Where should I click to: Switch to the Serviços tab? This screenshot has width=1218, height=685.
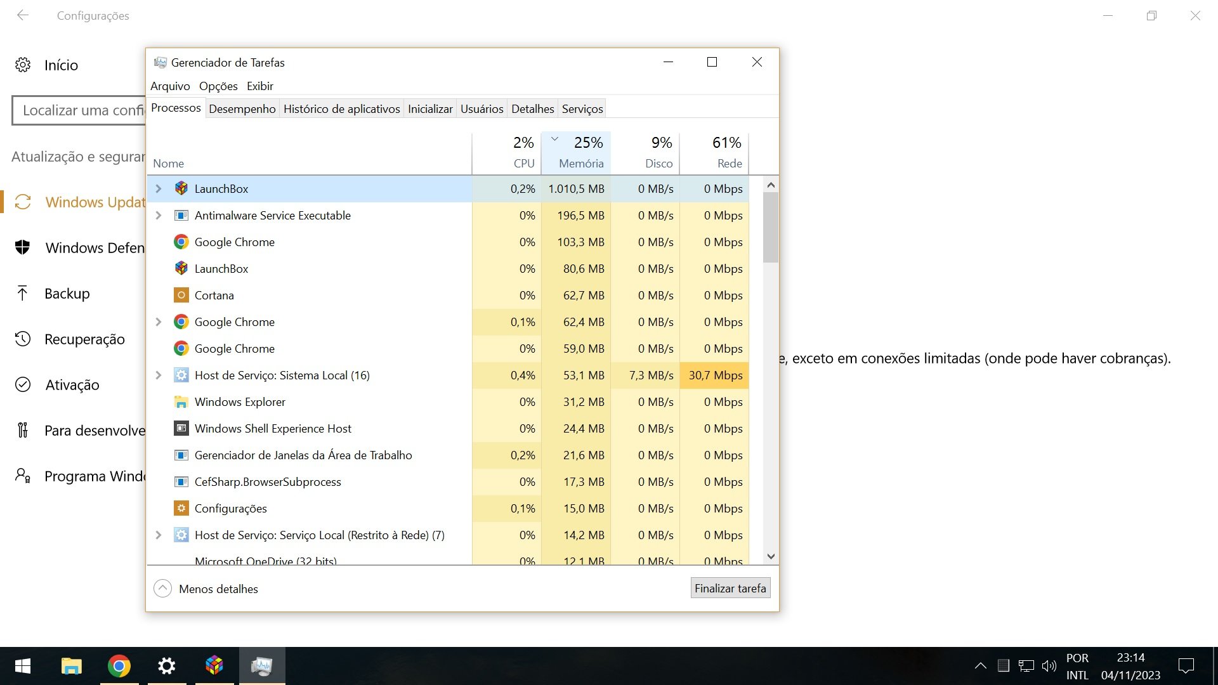582,108
